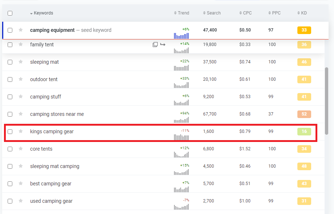334x214 pixels.
Task: Open the core tents keyword
Action: point(41,149)
